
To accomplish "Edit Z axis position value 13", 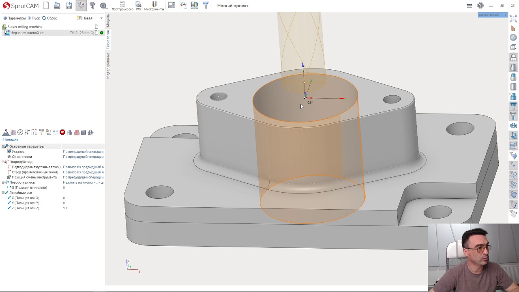I will [x=83, y=208].
